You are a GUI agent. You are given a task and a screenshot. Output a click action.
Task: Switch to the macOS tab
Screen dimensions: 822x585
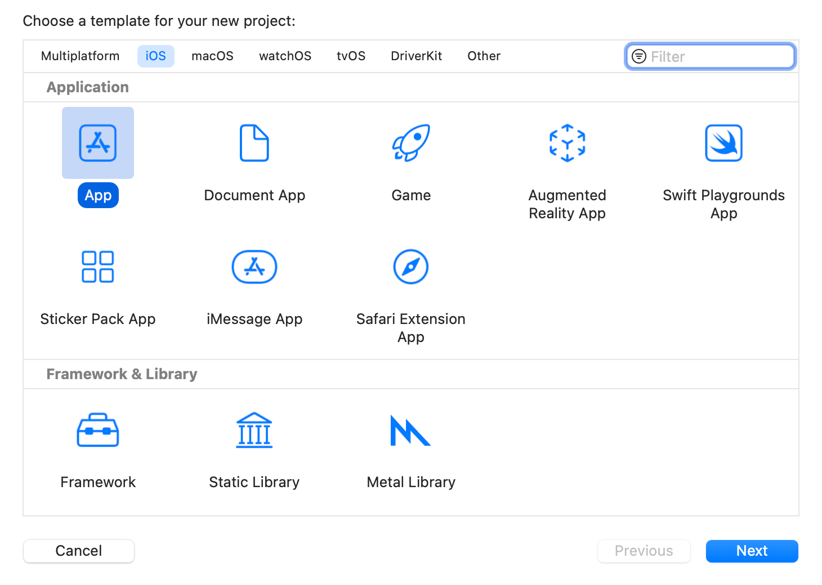point(212,56)
